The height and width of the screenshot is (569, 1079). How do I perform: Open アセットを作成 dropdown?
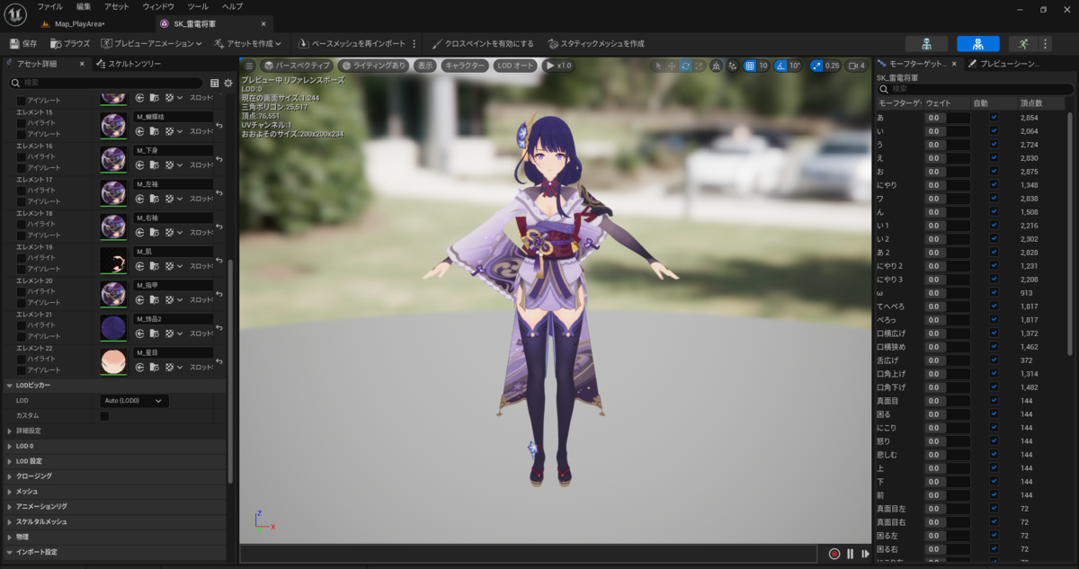[x=248, y=43]
